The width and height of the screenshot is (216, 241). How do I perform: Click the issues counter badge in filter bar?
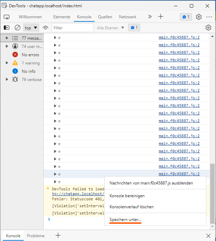point(134,28)
